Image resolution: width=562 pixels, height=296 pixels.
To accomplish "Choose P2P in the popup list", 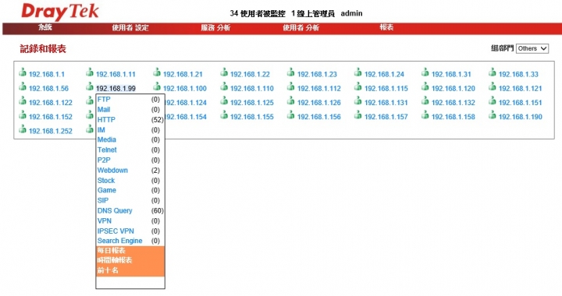I will (104, 160).
